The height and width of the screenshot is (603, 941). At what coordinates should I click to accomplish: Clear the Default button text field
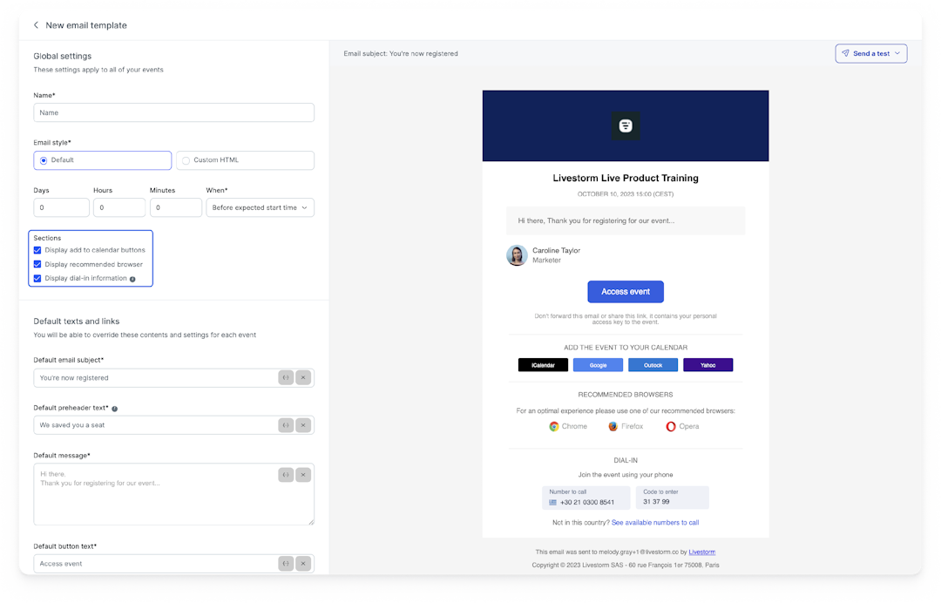click(303, 564)
